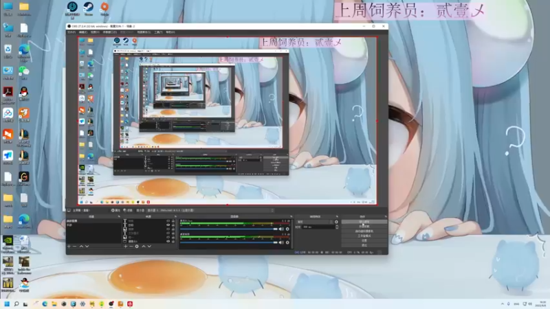Pop out the Controls dock panel
The image size is (550, 309).
click(386, 216)
